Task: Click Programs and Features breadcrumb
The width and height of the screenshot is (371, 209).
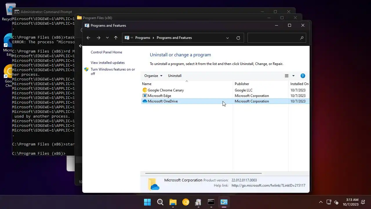Action: pyautogui.click(x=174, y=38)
